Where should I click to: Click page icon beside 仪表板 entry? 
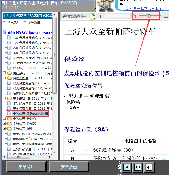coord(9,68)
